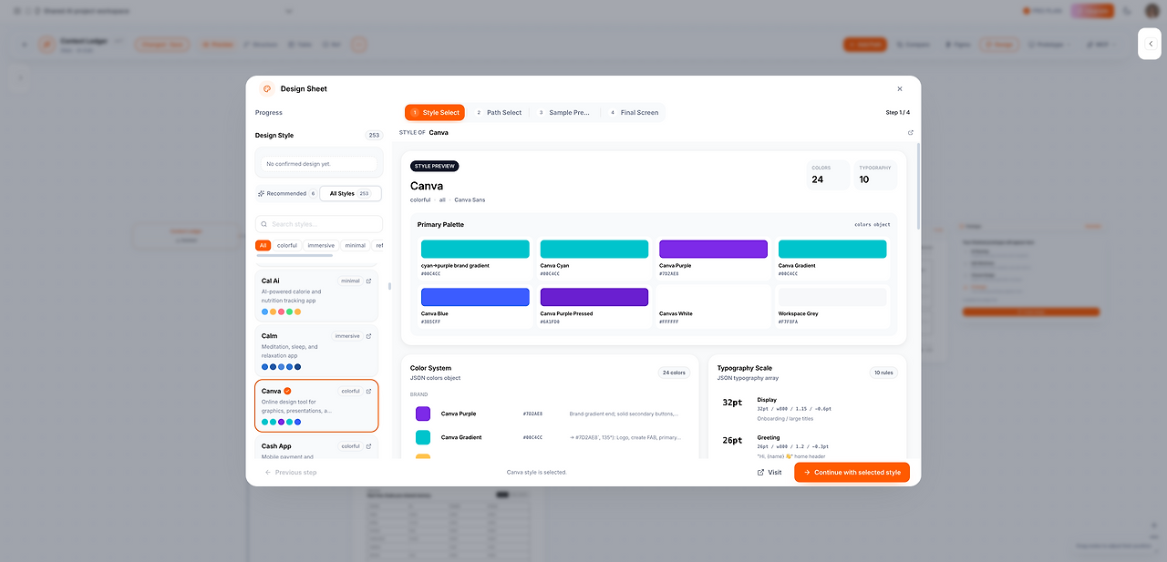Select the All Styles toggle
This screenshot has width=1167, height=562.
(x=350, y=193)
